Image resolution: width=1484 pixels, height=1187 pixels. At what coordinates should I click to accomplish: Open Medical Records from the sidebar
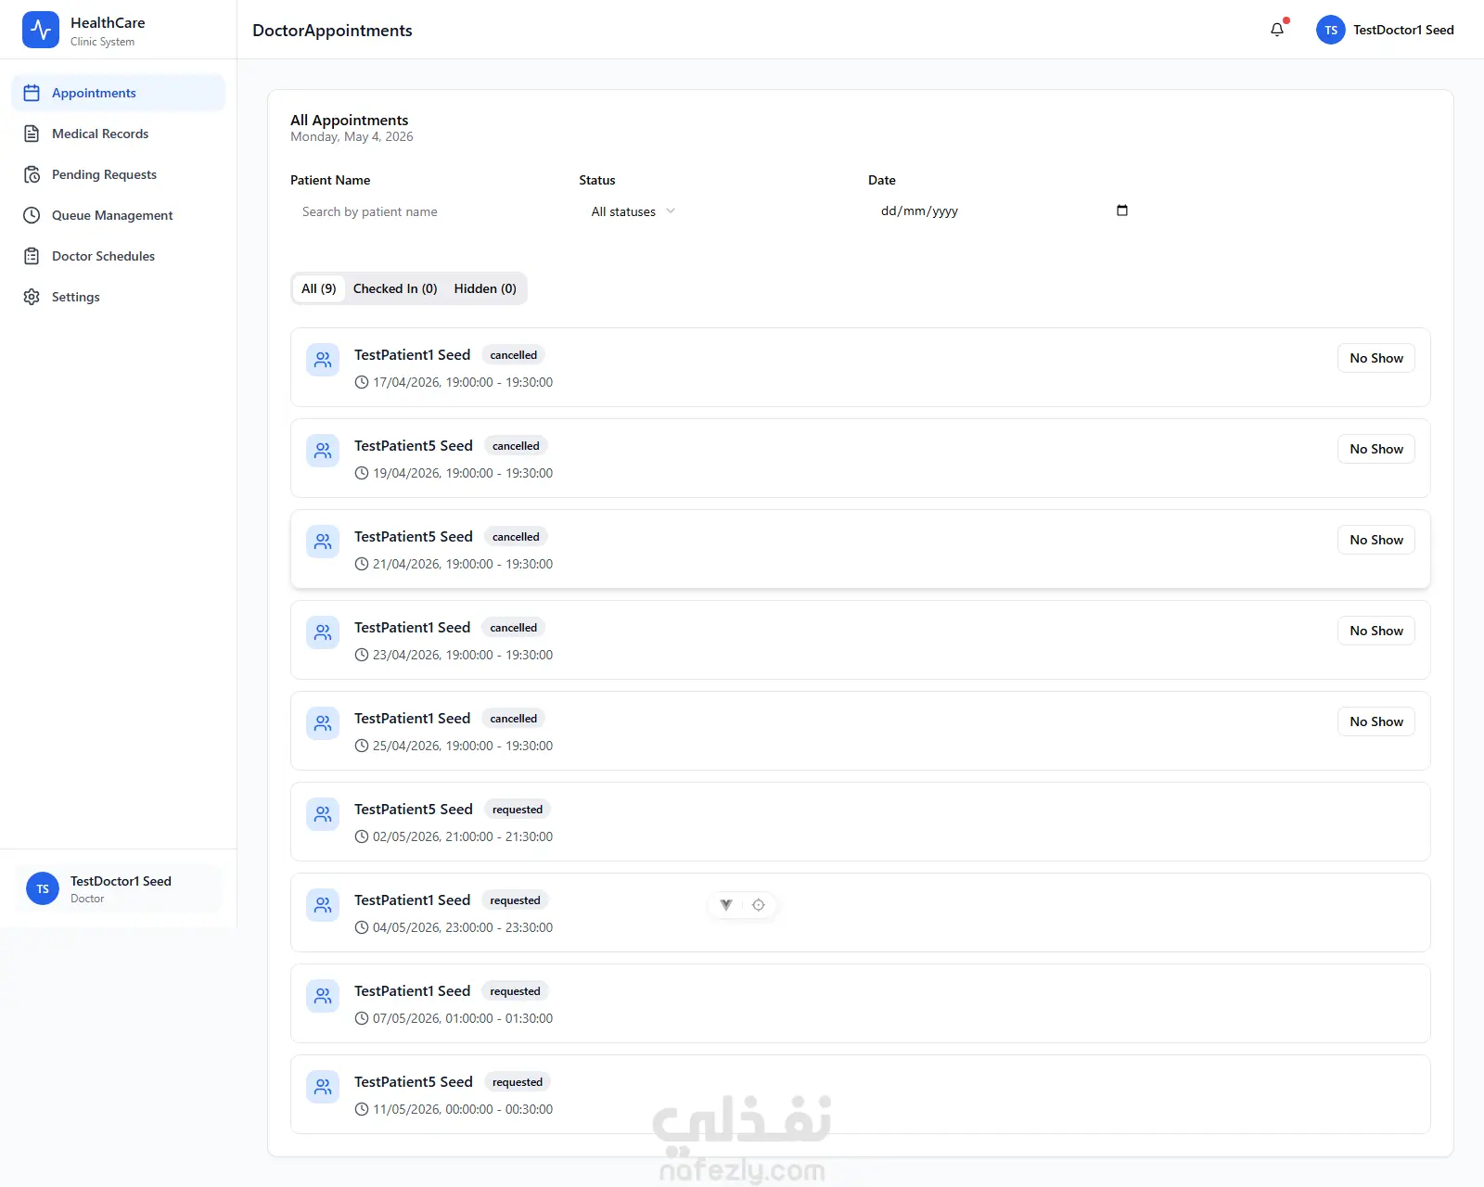pos(119,134)
